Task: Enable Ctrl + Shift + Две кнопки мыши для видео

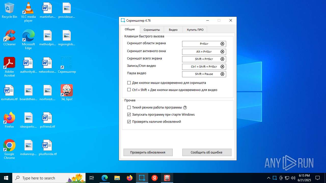Action: 129,90
